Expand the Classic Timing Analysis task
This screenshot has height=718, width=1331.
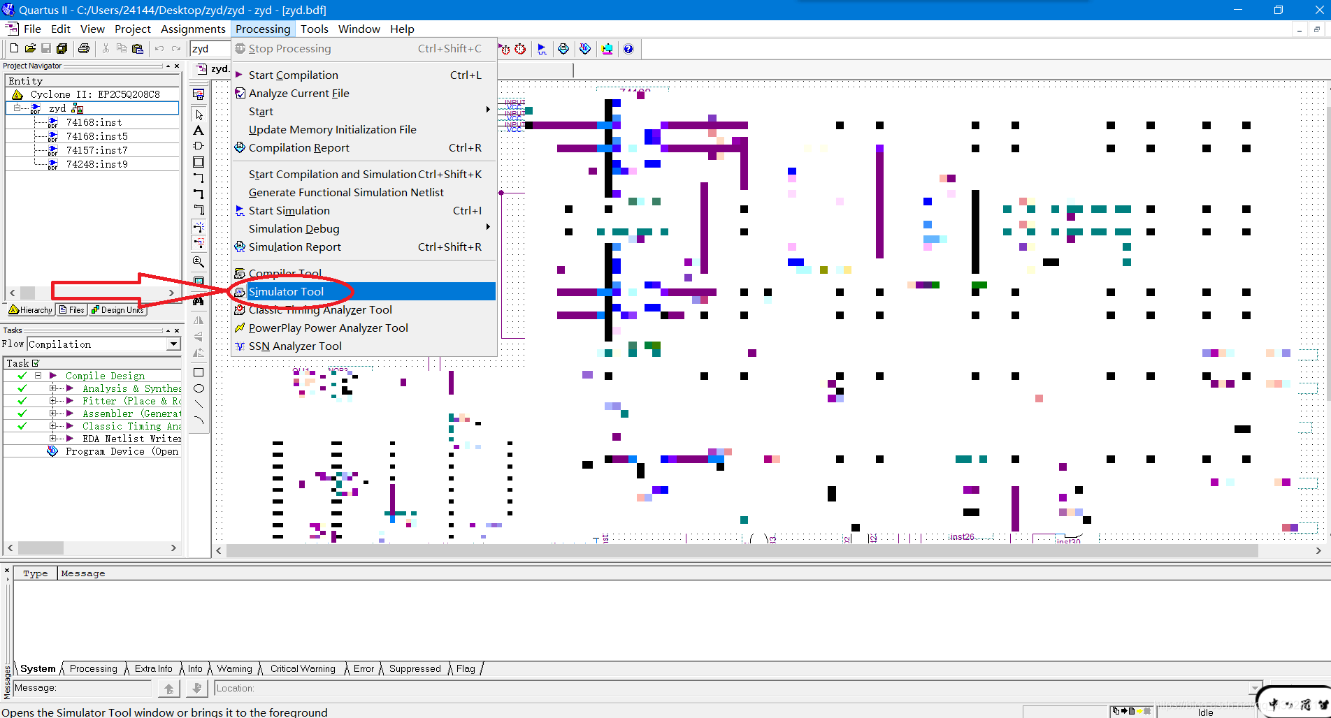coord(52,426)
